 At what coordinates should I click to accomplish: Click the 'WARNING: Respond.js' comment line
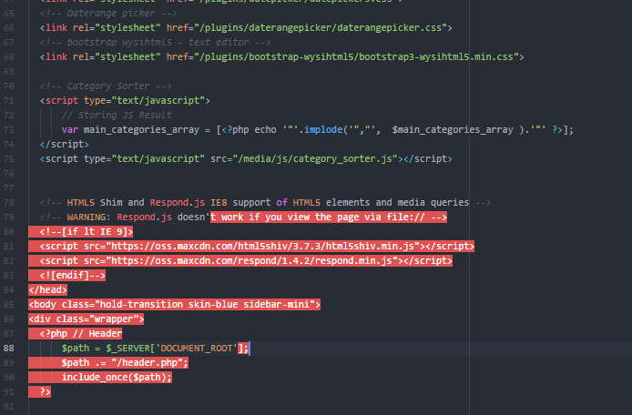[x=243, y=218]
